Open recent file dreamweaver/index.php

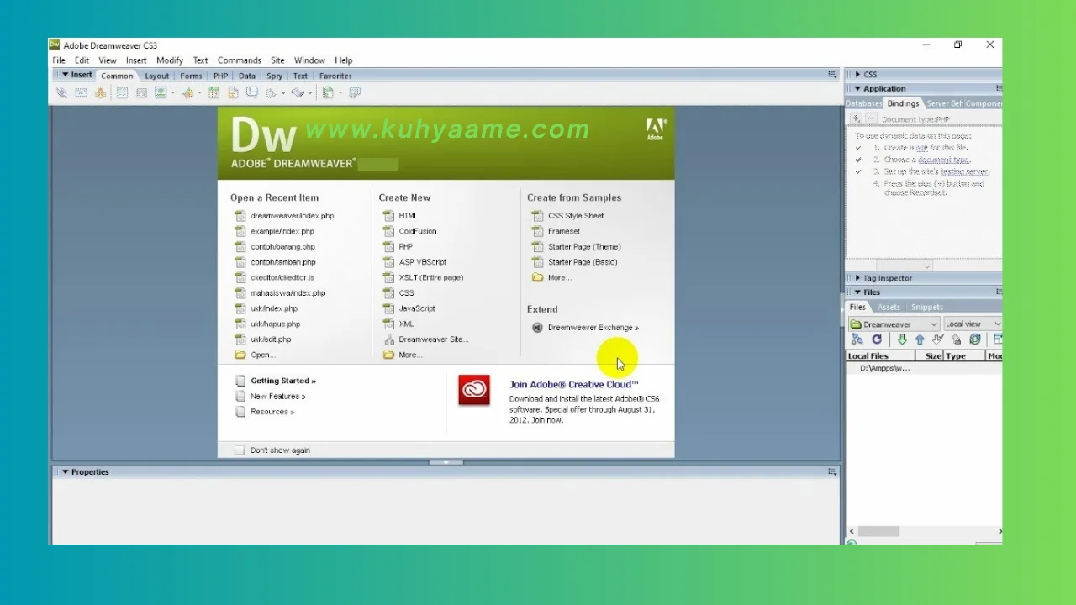[x=292, y=216]
